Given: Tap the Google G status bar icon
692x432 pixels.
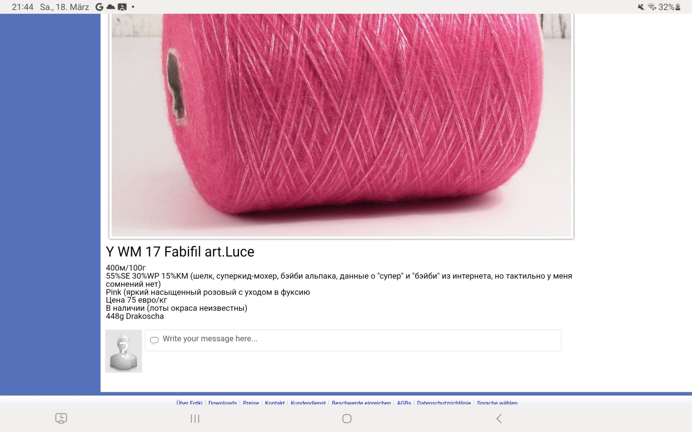Looking at the screenshot, I should 99,7.
